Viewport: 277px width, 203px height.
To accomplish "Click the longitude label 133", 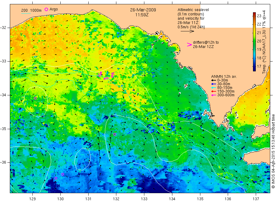I will [x=144, y=199].
